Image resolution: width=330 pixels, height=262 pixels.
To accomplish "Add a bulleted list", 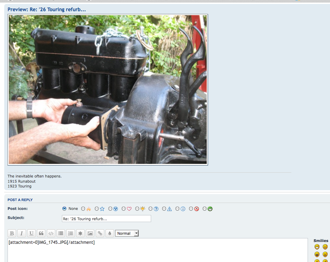I will coord(61,233).
